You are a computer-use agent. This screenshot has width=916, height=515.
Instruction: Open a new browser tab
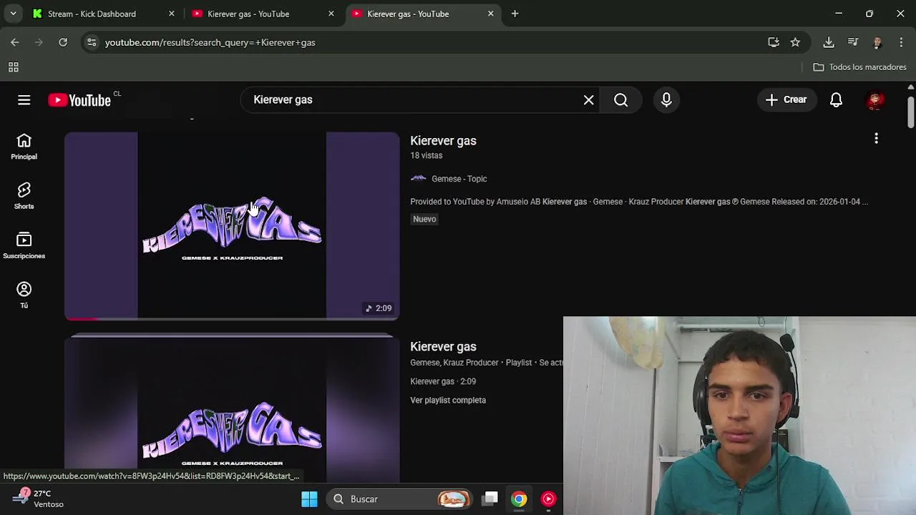pyautogui.click(x=515, y=14)
